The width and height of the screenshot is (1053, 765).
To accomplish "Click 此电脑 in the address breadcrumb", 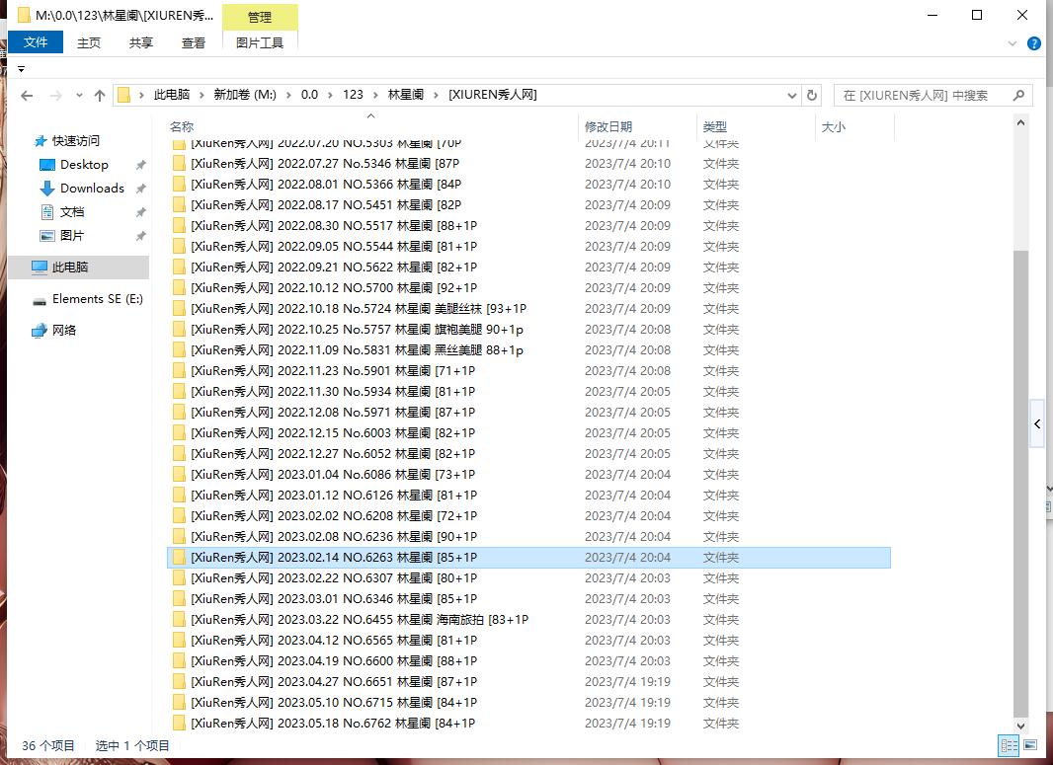I will click(172, 95).
